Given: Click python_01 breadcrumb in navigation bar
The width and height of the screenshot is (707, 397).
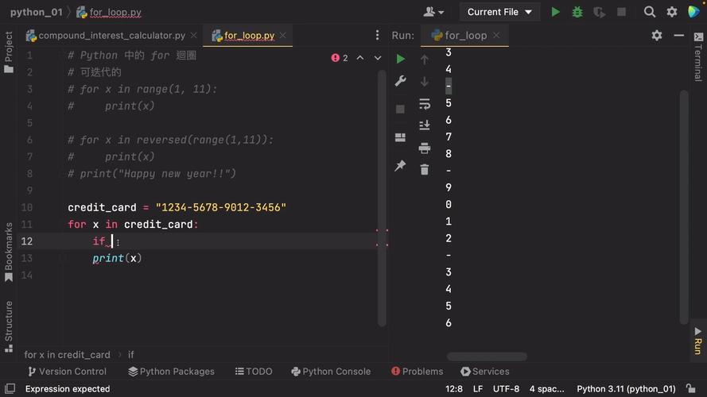Looking at the screenshot, I should click(x=36, y=12).
